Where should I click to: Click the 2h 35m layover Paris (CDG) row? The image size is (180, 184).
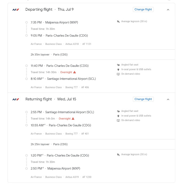point(103,55)
